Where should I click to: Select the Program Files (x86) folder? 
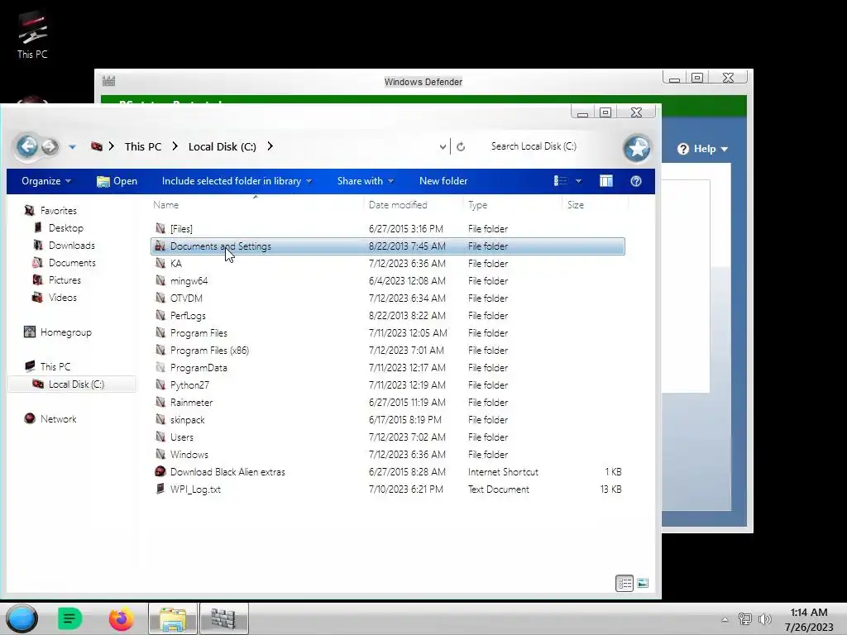click(x=209, y=350)
